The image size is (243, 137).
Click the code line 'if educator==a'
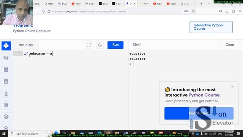pyautogui.click(x=38, y=53)
